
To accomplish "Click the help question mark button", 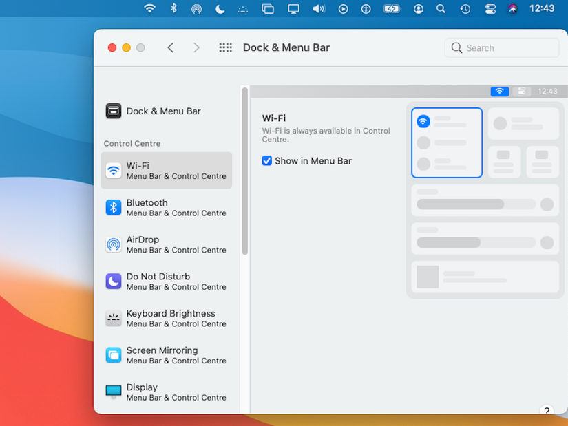I will click(547, 412).
